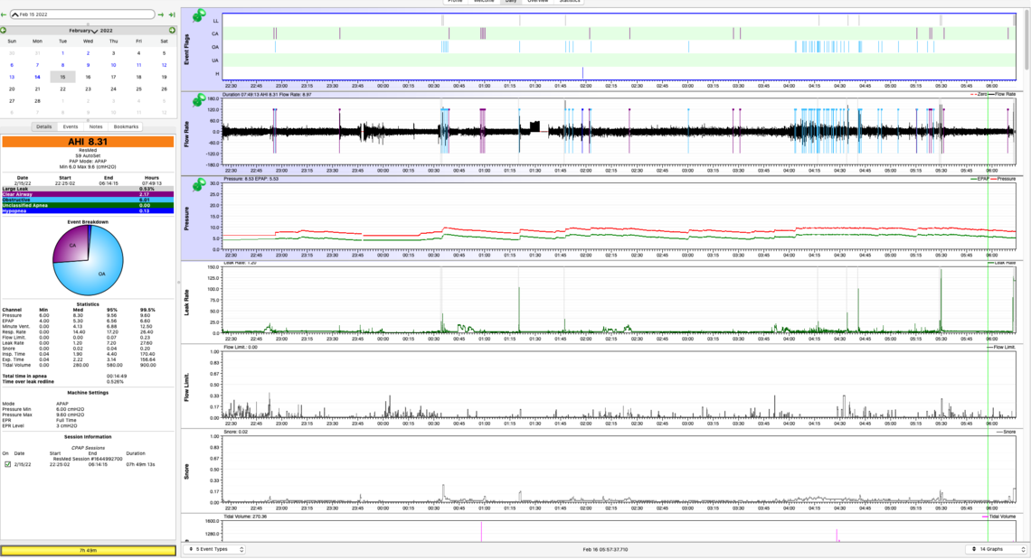This screenshot has width=1031, height=559.
Task: Open the Feb 15 2022 date dropdown
Action: 83,14
